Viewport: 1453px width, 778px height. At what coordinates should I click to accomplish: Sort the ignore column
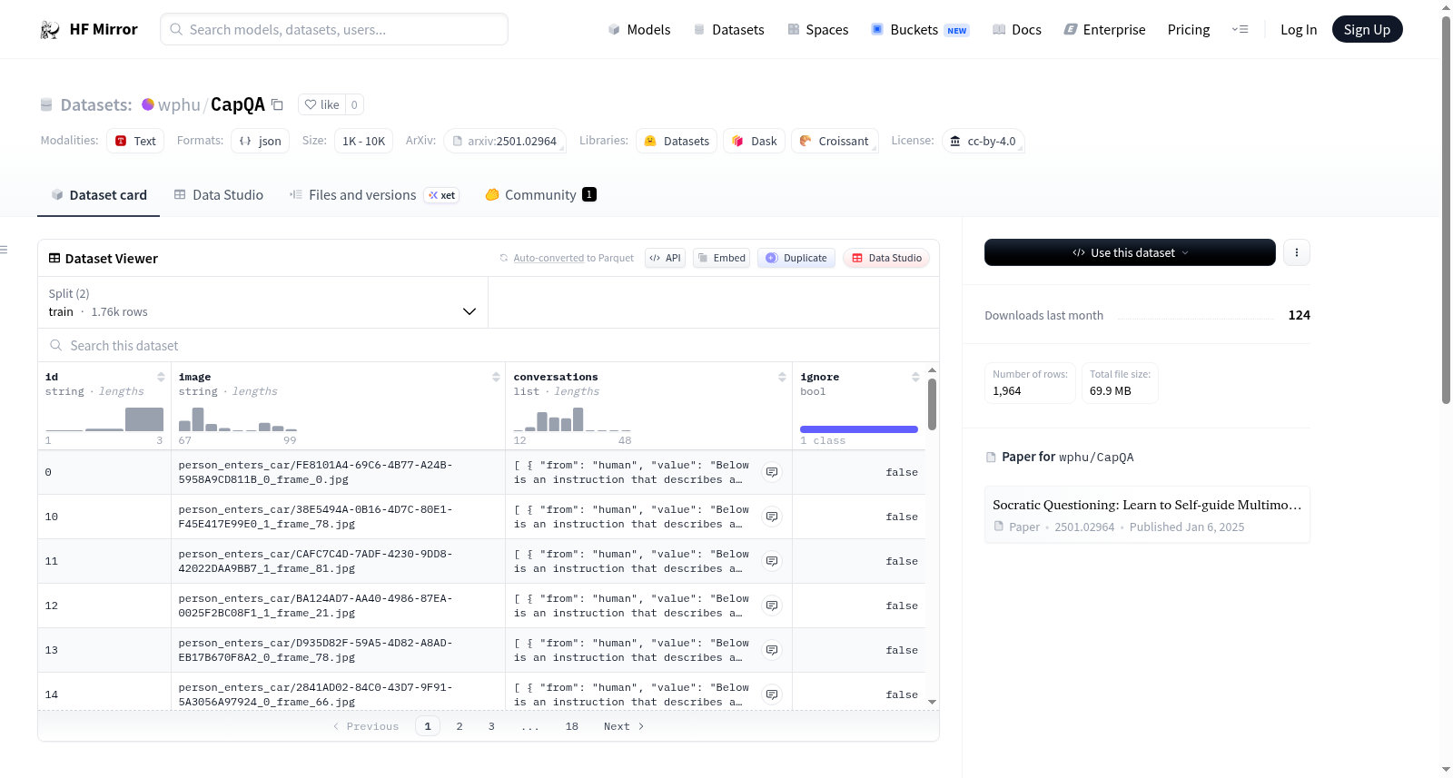(x=915, y=377)
